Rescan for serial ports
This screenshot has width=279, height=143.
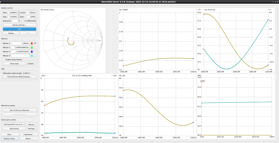(x=32, y=124)
